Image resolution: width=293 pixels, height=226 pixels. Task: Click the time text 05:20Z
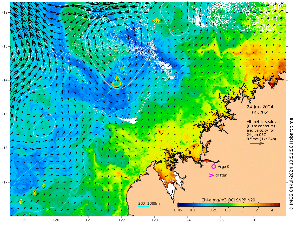[x=260, y=113]
